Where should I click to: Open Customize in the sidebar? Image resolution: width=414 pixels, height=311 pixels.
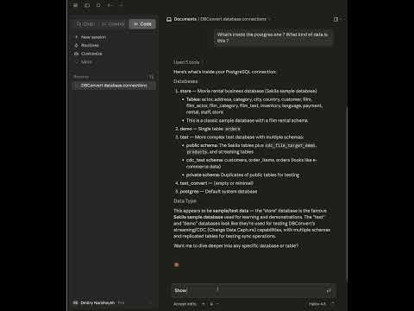click(x=91, y=54)
